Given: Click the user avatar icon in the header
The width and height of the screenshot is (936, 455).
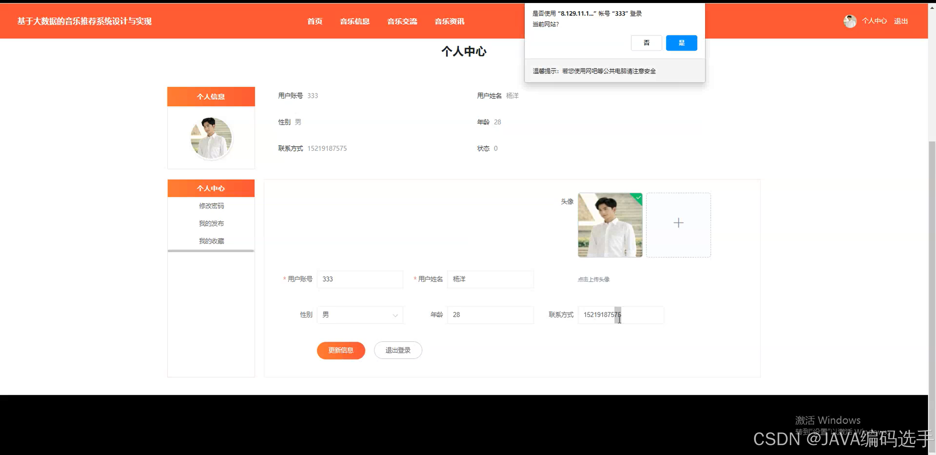Looking at the screenshot, I should pos(850,21).
